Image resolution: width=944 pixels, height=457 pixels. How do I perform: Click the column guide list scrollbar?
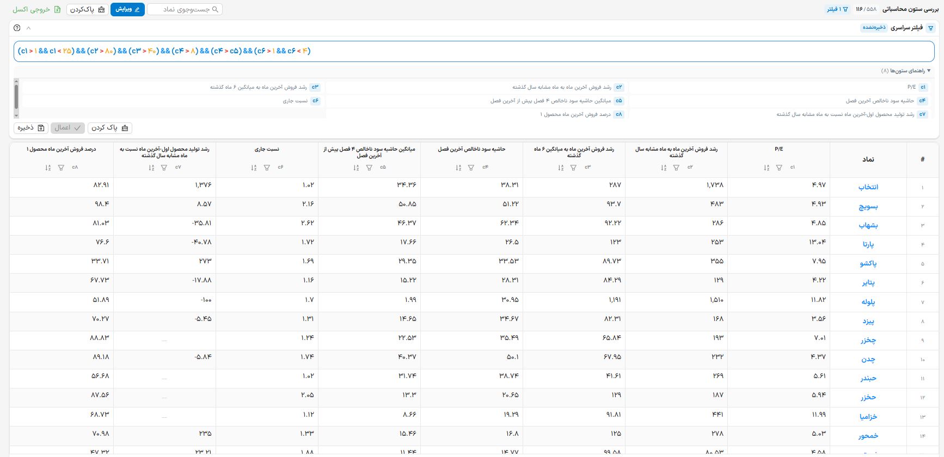pyautogui.click(x=16, y=98)
